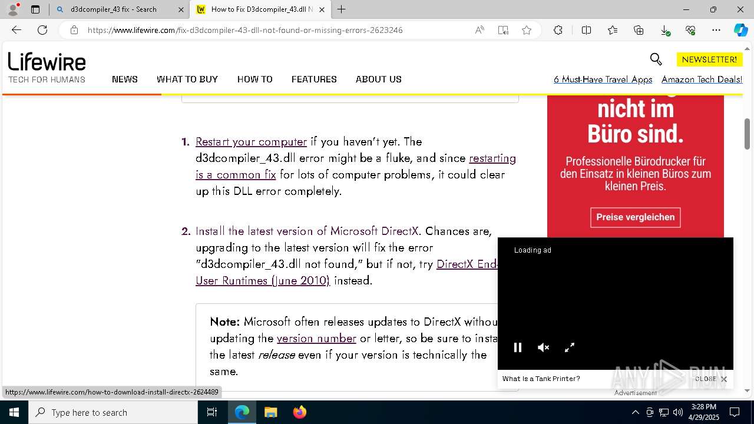Show hidden system tray icons
The width and height of the screenshot is (754, 424).
point(635,412)
